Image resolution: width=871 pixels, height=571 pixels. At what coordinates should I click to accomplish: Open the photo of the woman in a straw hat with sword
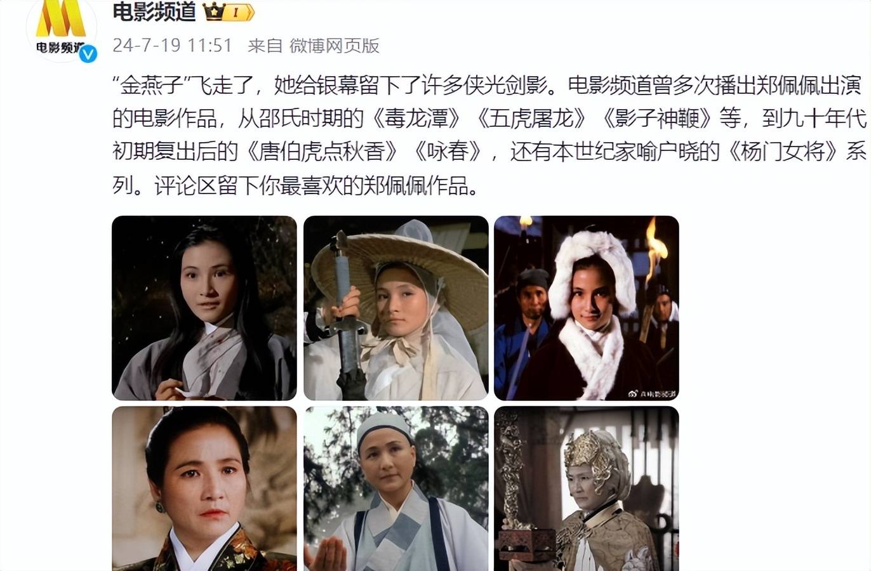396,308
